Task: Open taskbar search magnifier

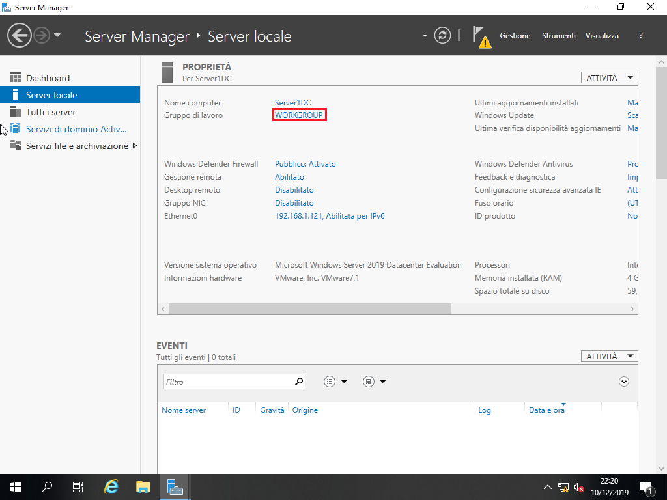Action: 47,487
